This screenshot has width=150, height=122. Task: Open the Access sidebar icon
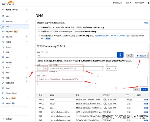[x=3, y=47]
